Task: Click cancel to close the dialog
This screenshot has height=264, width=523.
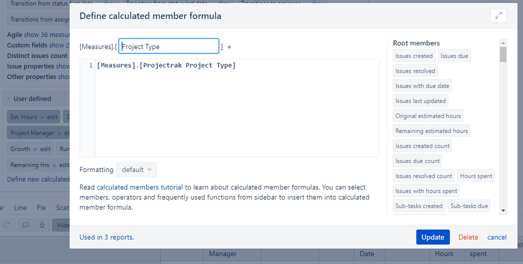Action: click(x=497, y=237)
